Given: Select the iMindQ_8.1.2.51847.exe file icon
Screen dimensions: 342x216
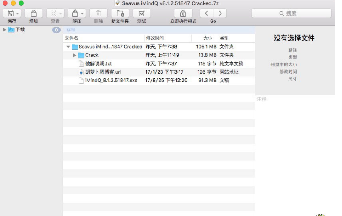Looking at the screenshot, I should (x=81, y=80).
